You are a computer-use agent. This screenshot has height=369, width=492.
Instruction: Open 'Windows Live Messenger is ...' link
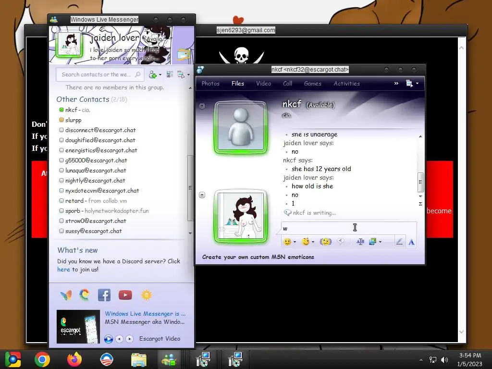coord(145,313)
